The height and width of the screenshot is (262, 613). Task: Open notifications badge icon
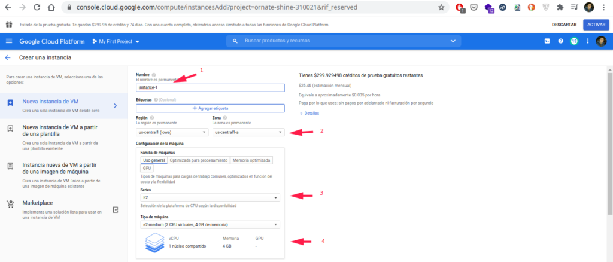tap(574, 41)
